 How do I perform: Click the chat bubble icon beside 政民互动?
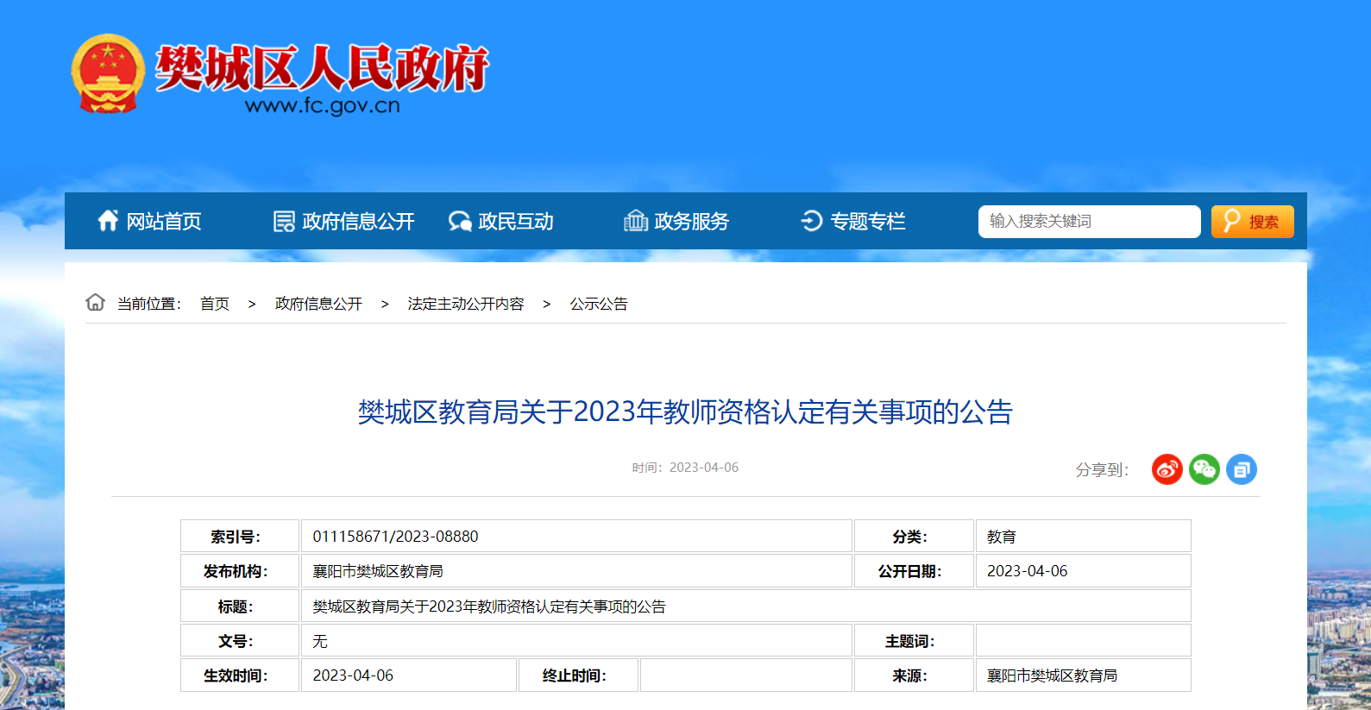pyautogui.click(x=459, y=222)
